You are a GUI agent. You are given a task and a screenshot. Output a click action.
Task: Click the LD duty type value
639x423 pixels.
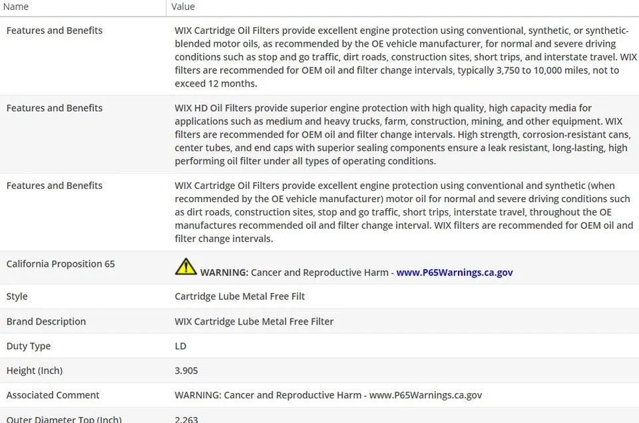pyautogui.click(x=180, y=346)
